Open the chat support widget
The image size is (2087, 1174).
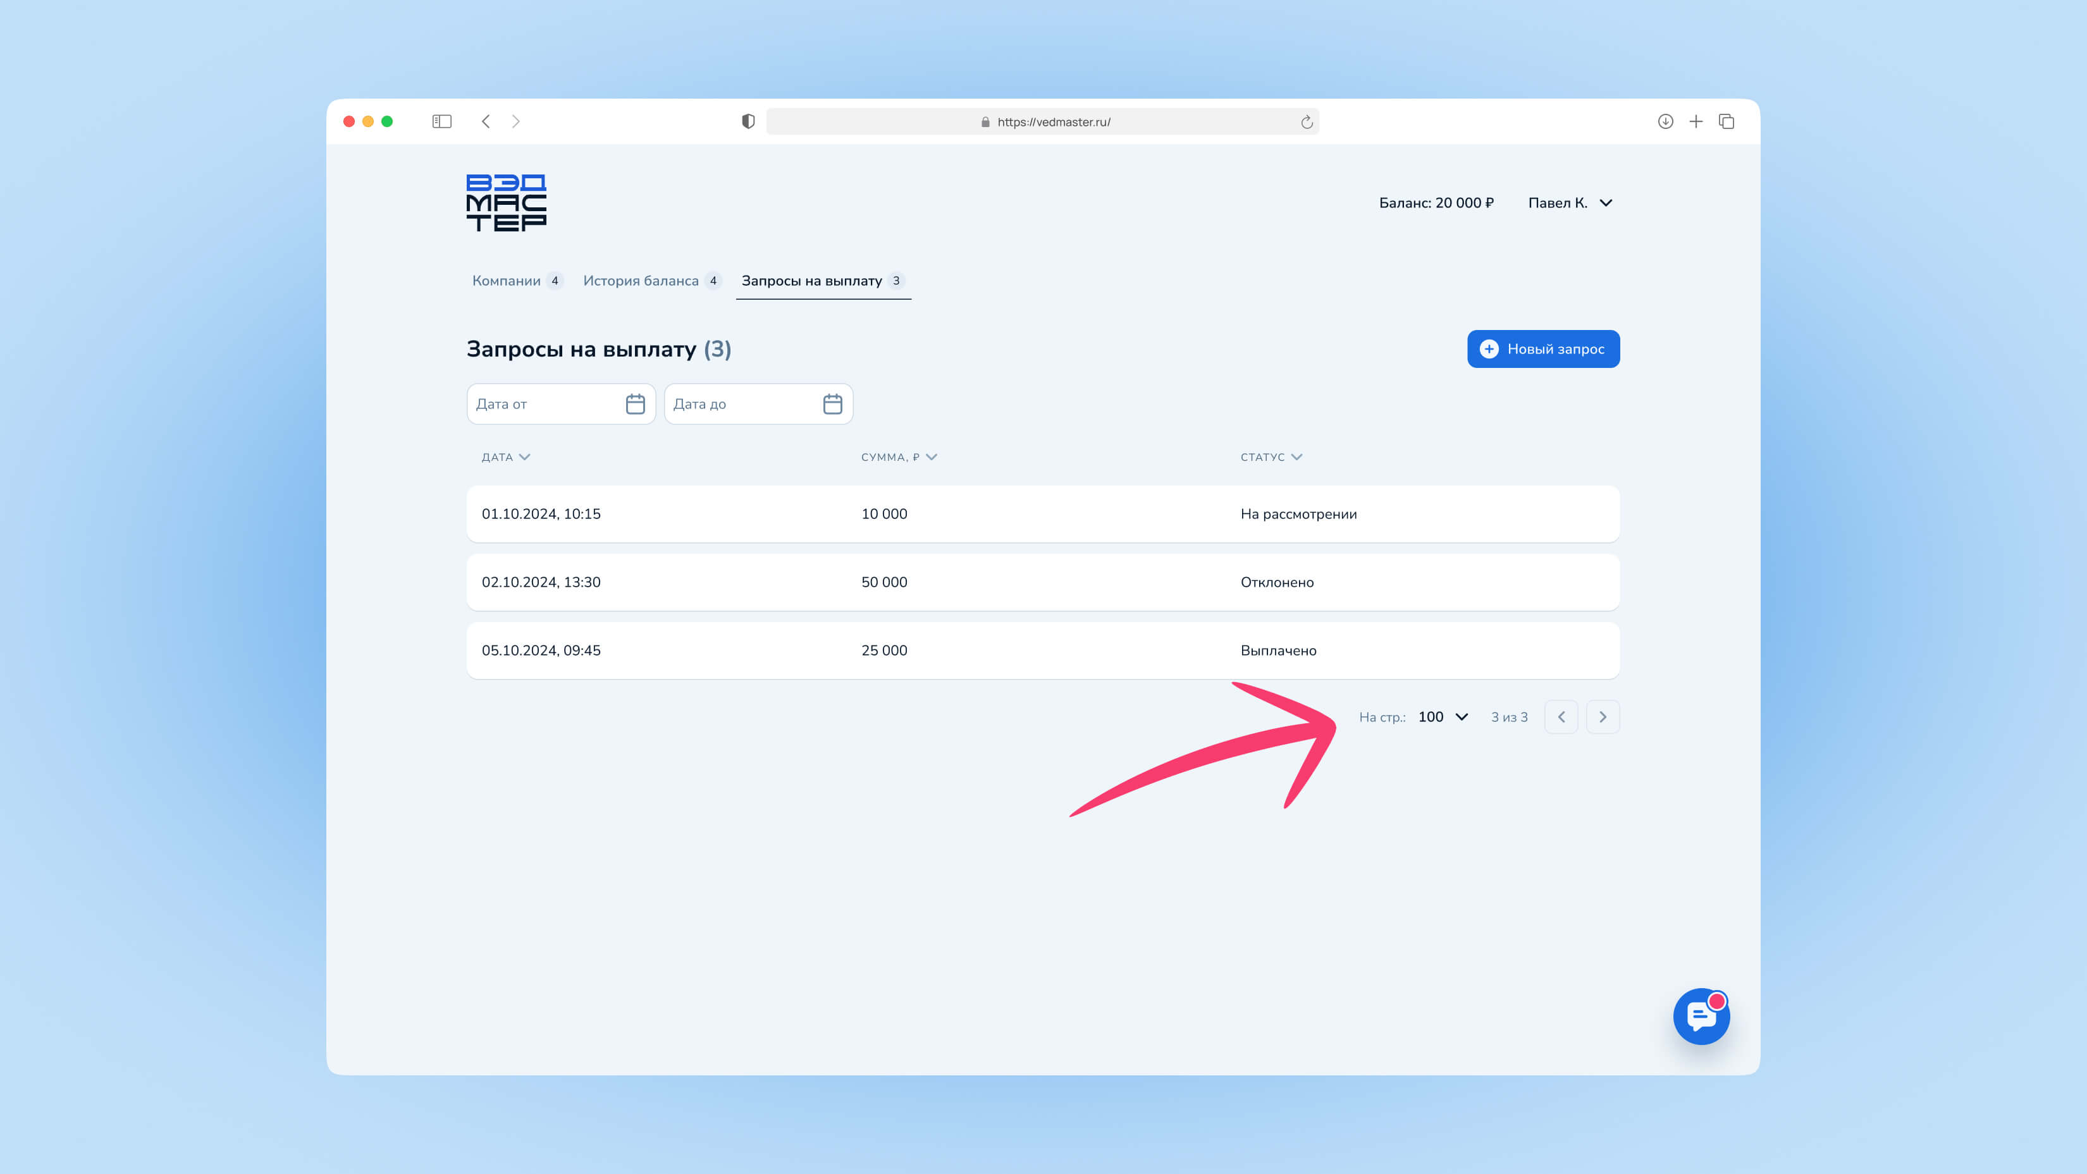pyautogui.click(x=1701, y=1016)
